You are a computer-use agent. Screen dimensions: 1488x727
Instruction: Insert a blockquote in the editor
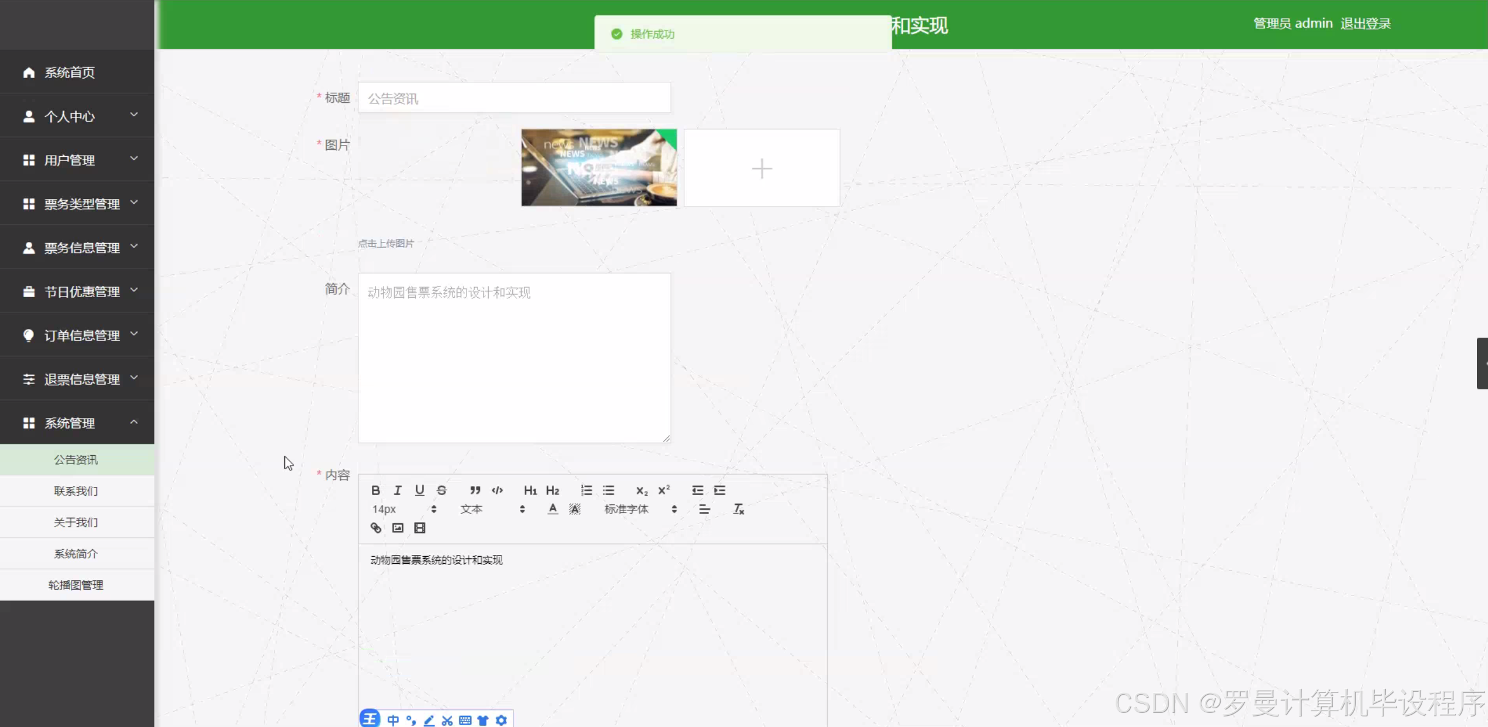tap(475, 490)
